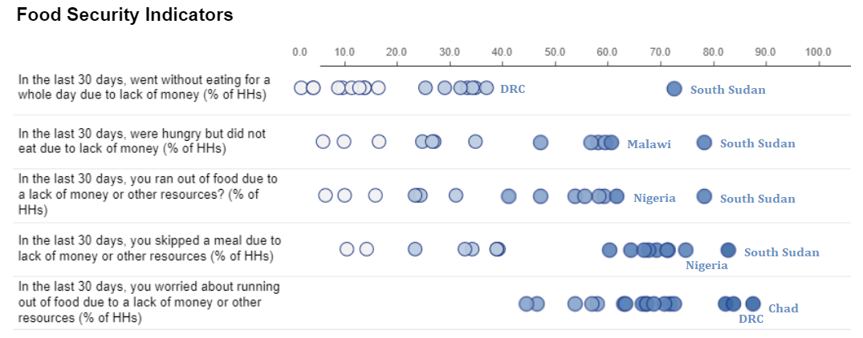Click South Sudan label in top row
863x338 pixels.
pos(727,90)
